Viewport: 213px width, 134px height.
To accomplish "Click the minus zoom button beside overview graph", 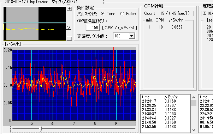I will [x=70, y=38].
